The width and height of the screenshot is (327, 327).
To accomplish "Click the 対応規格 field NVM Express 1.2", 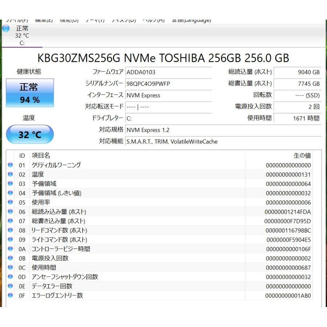I will point(223,130).
